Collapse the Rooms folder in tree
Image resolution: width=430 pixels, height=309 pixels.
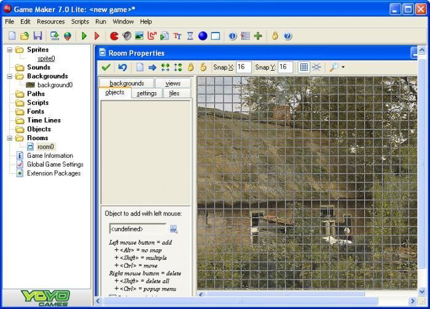coord(10,138)
